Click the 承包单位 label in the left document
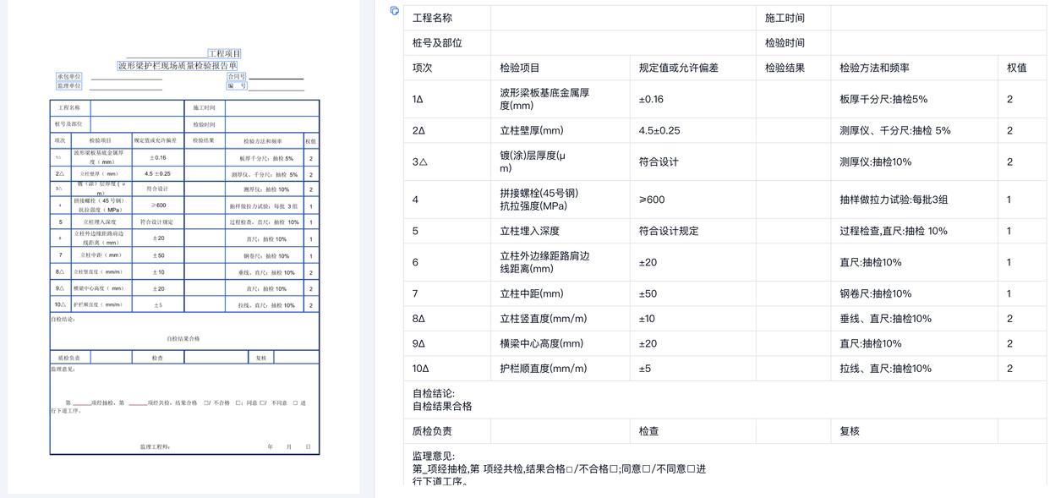 pos(69,77)
